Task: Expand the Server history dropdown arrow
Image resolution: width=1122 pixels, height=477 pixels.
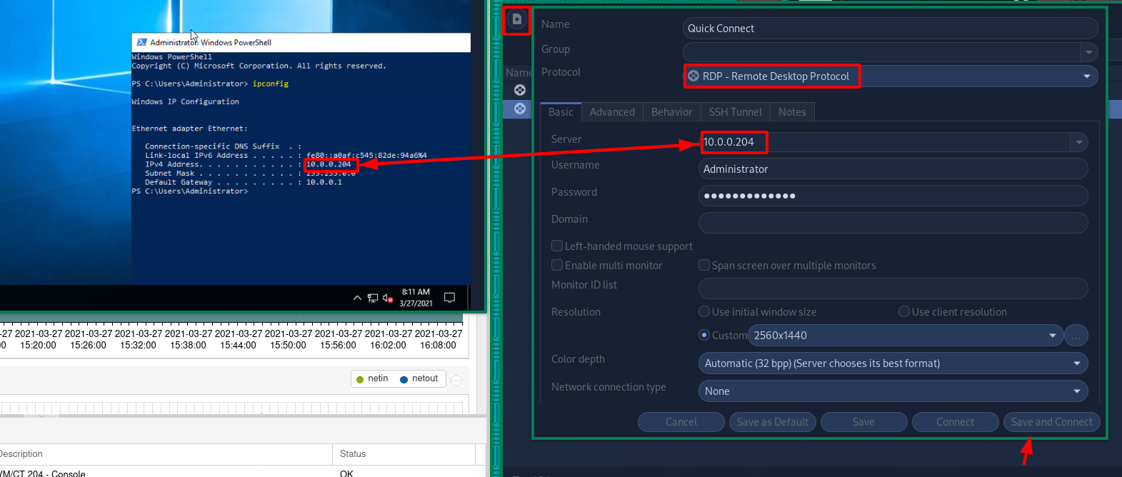Action: click(1079, 142)
